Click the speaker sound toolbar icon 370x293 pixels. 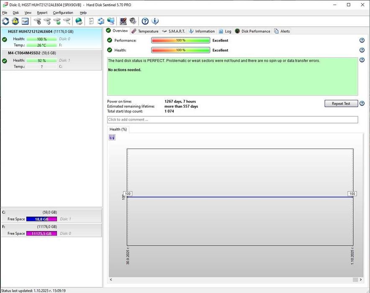(x=133, y=21)
